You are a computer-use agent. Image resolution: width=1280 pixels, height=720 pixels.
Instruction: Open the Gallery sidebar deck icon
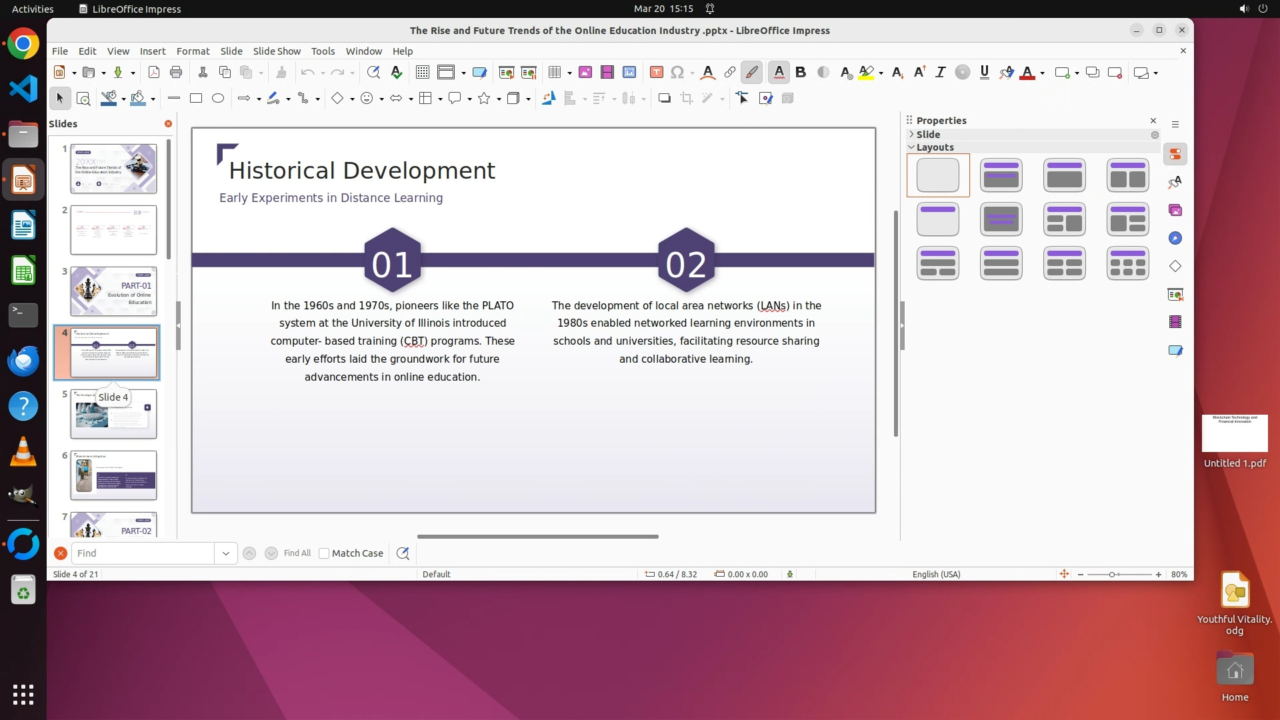(1175, 211)
